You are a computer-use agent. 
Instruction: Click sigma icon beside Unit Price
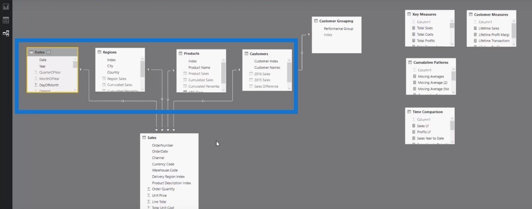[x=149, y=195]
